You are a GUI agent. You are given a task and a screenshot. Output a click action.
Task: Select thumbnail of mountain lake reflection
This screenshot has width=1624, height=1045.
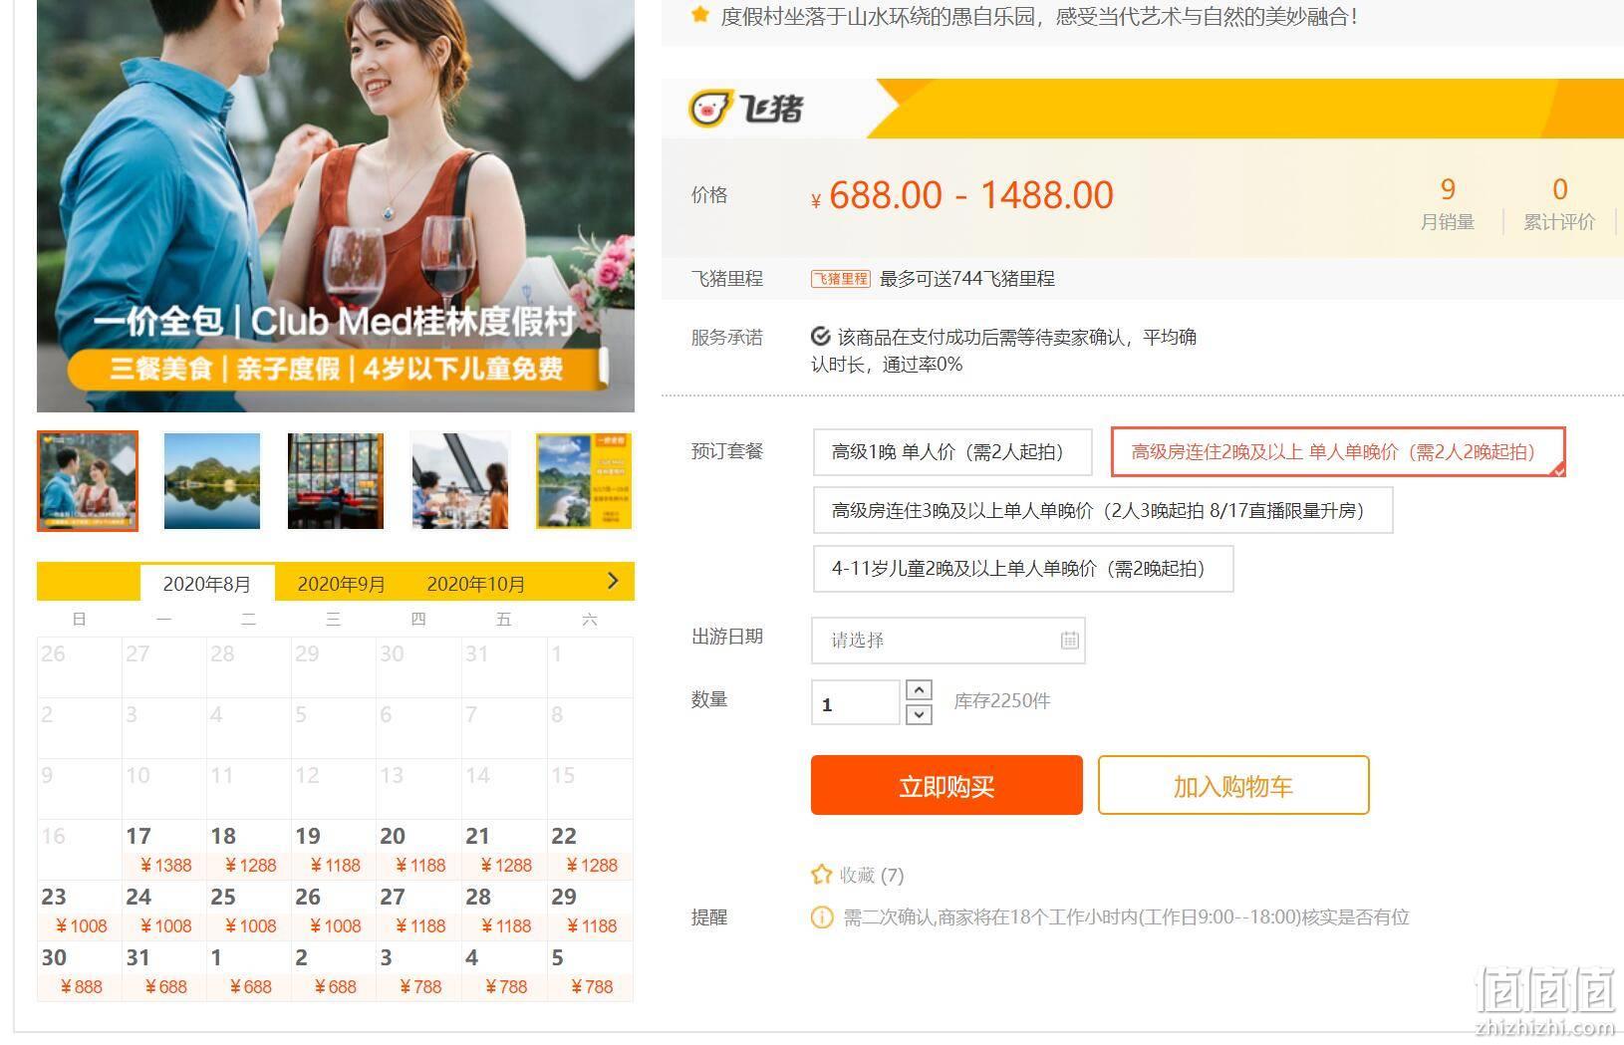click(x=211, y=481)
